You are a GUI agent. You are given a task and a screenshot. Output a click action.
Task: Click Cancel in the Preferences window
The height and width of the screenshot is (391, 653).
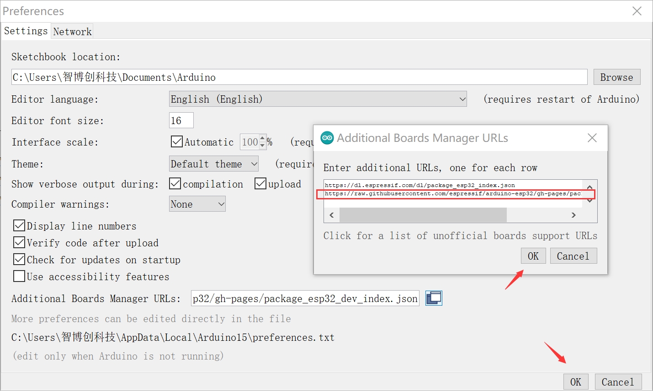[618, 382]
